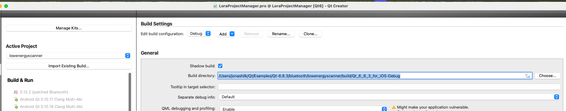Viewport: 566px width, 111px height.
Task: Click the Active Project heading
Action: 22,46
